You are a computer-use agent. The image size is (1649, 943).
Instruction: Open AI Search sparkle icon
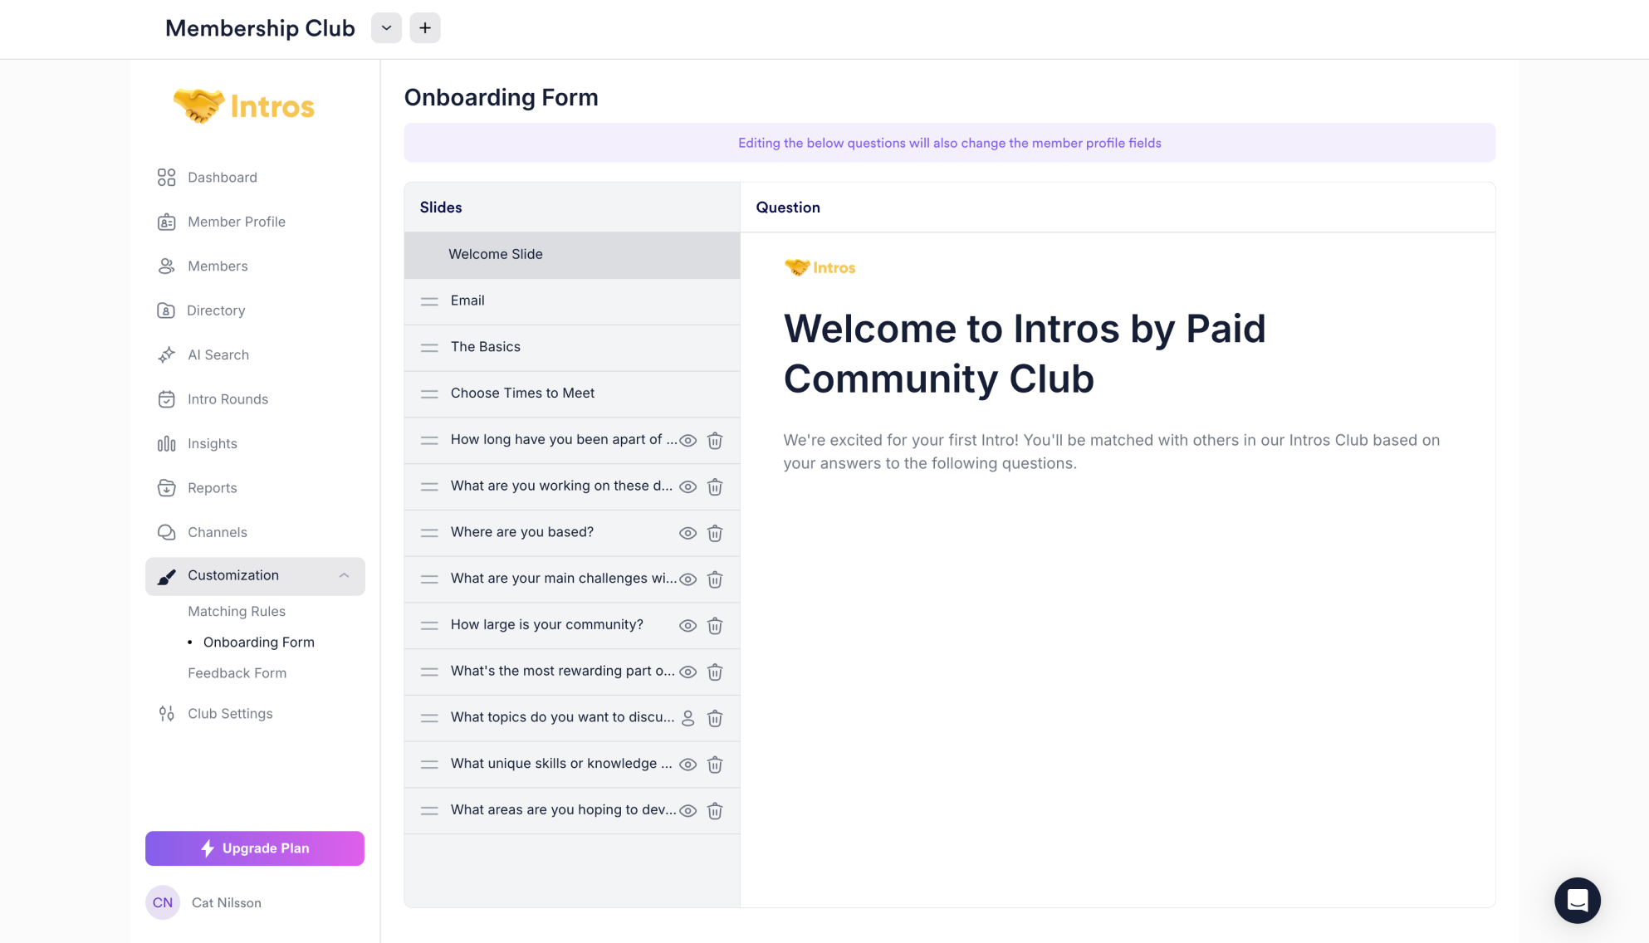(x=166, y=355)
